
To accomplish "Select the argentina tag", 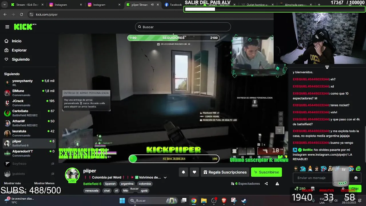I will coord(127,184).
